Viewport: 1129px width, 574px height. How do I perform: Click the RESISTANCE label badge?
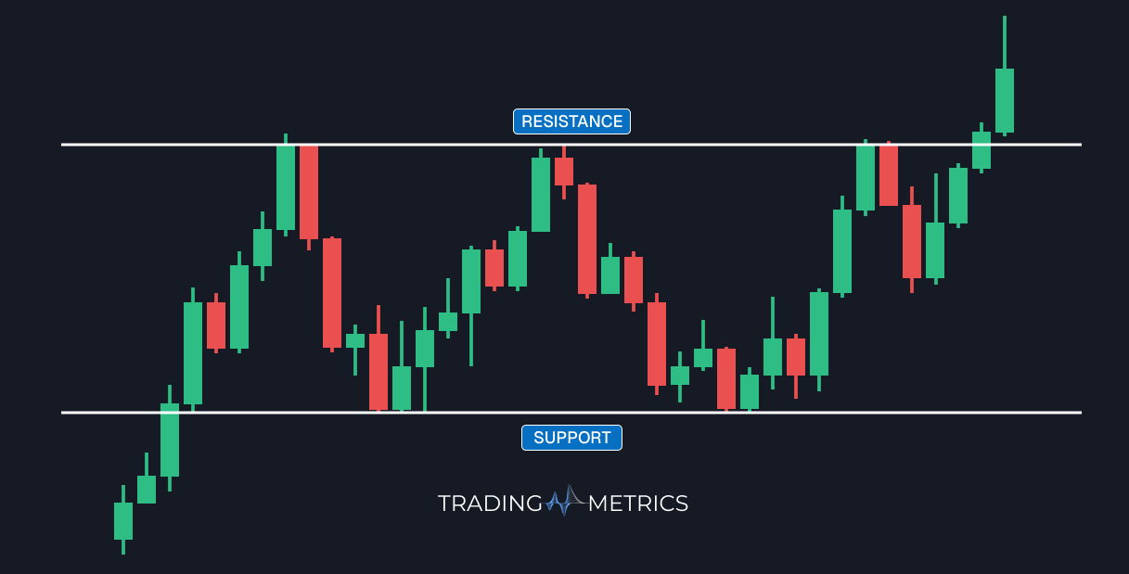(x=571, y=121)
